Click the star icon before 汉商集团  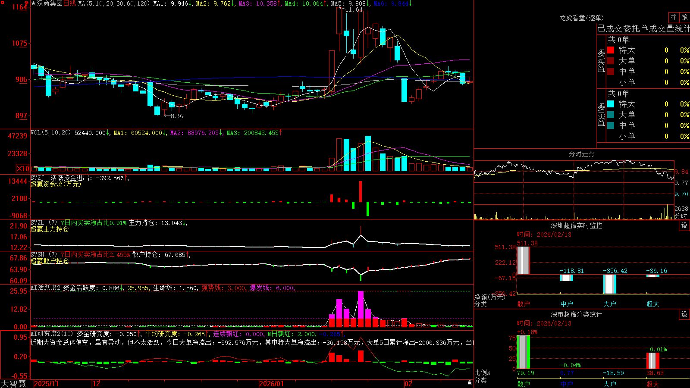pyautogui.click(x=34, y=3)
